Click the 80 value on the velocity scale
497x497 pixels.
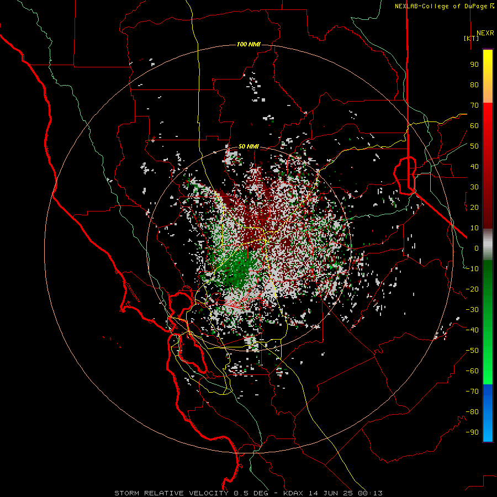[x=474, y=84]
